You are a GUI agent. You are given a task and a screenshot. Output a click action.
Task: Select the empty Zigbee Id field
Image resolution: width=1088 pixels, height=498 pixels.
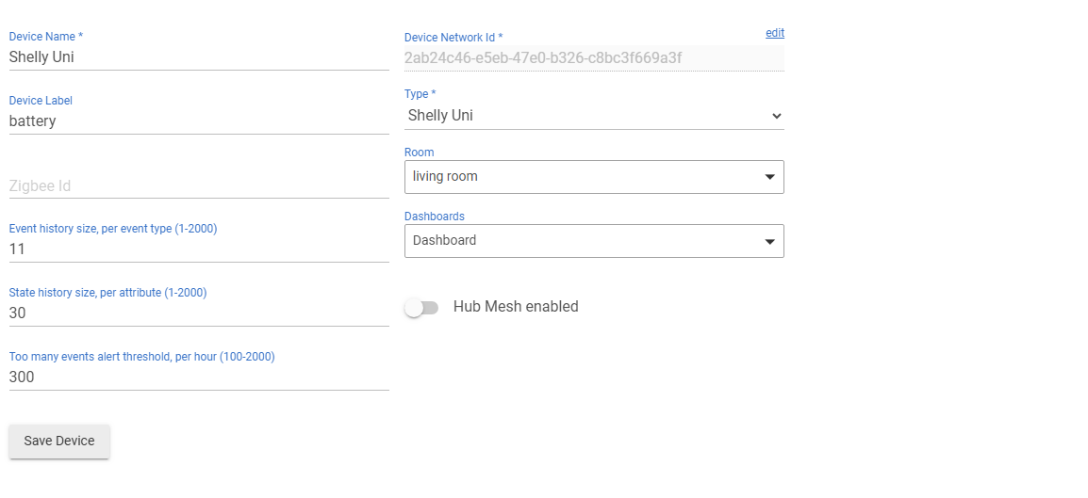199,185
